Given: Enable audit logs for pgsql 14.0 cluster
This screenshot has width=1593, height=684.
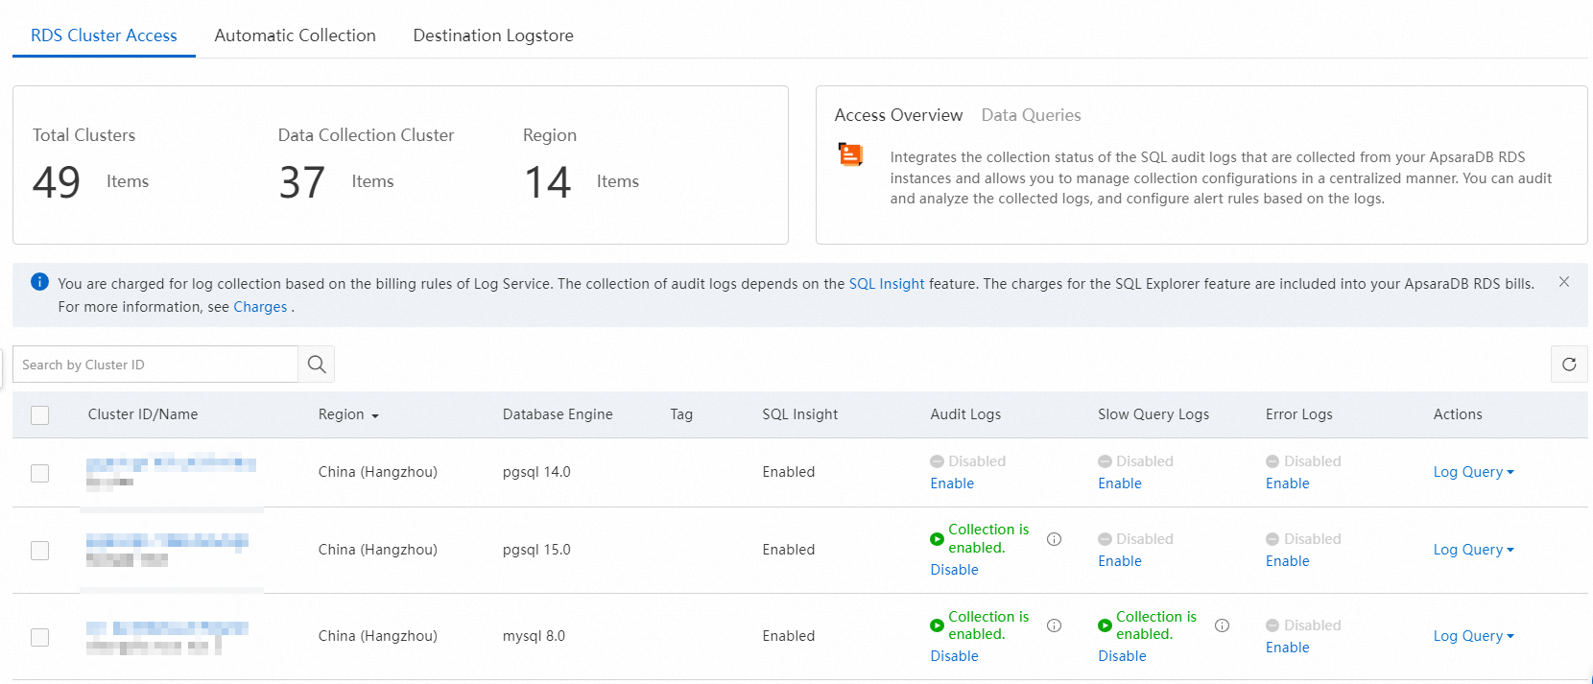Looking at the screenshot, I should (x=952, y=484).
